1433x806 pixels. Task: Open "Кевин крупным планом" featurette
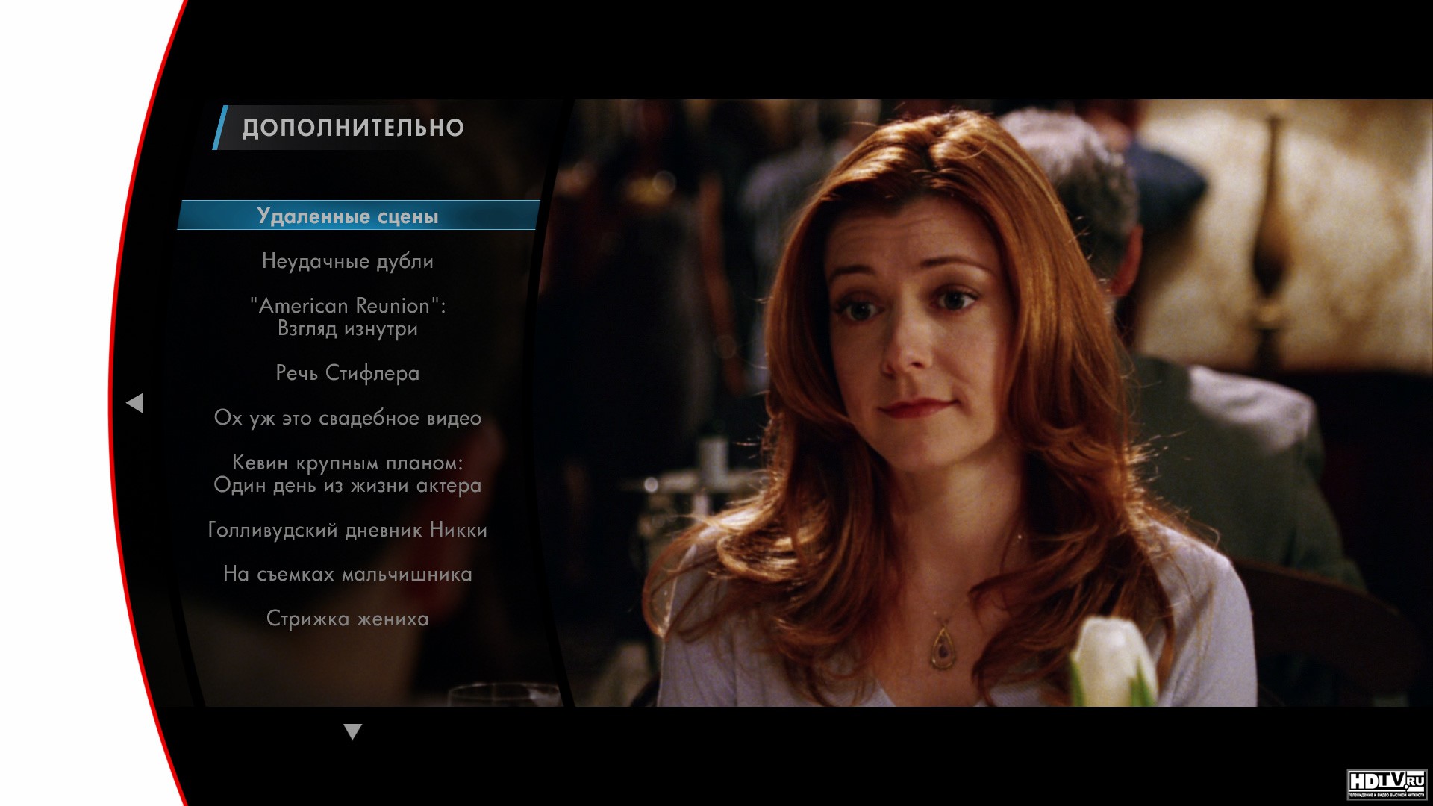click(x=348, y=474)
